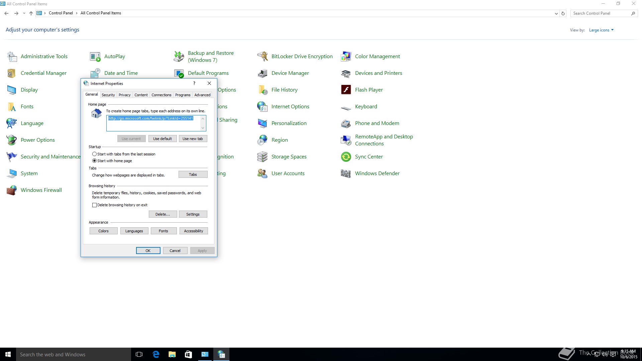The image size is (642, 361).
Task: Open the Language icon
Action: click(12, 123)
